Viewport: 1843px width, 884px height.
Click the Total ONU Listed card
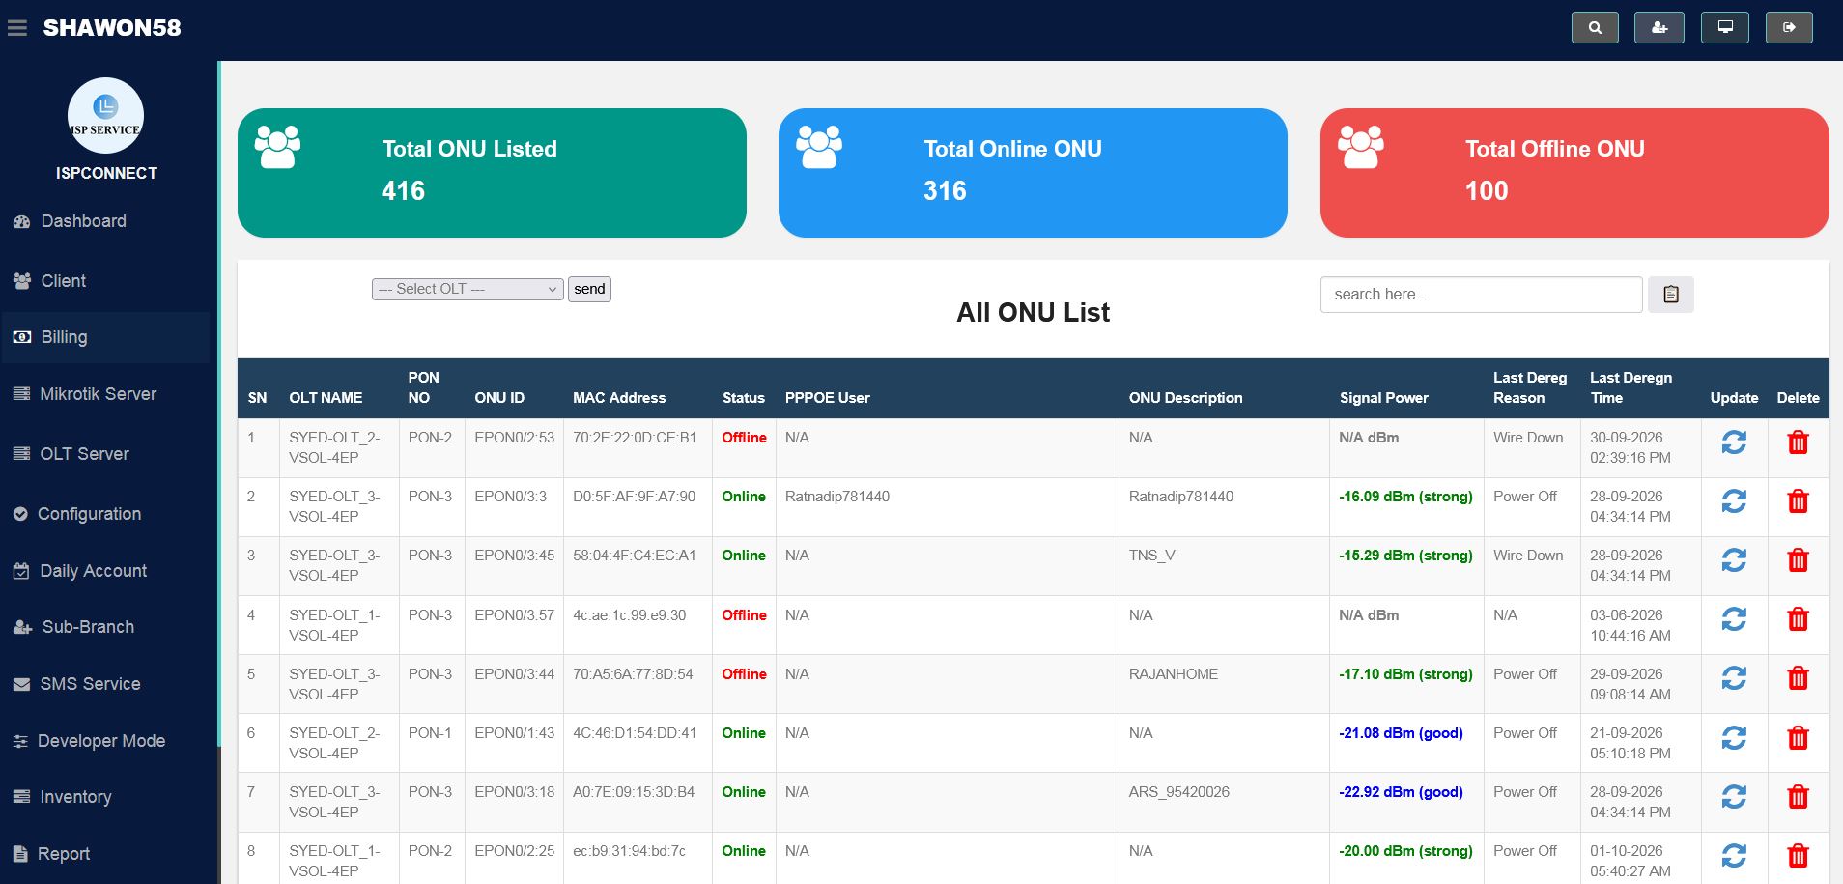pos(492,173)
